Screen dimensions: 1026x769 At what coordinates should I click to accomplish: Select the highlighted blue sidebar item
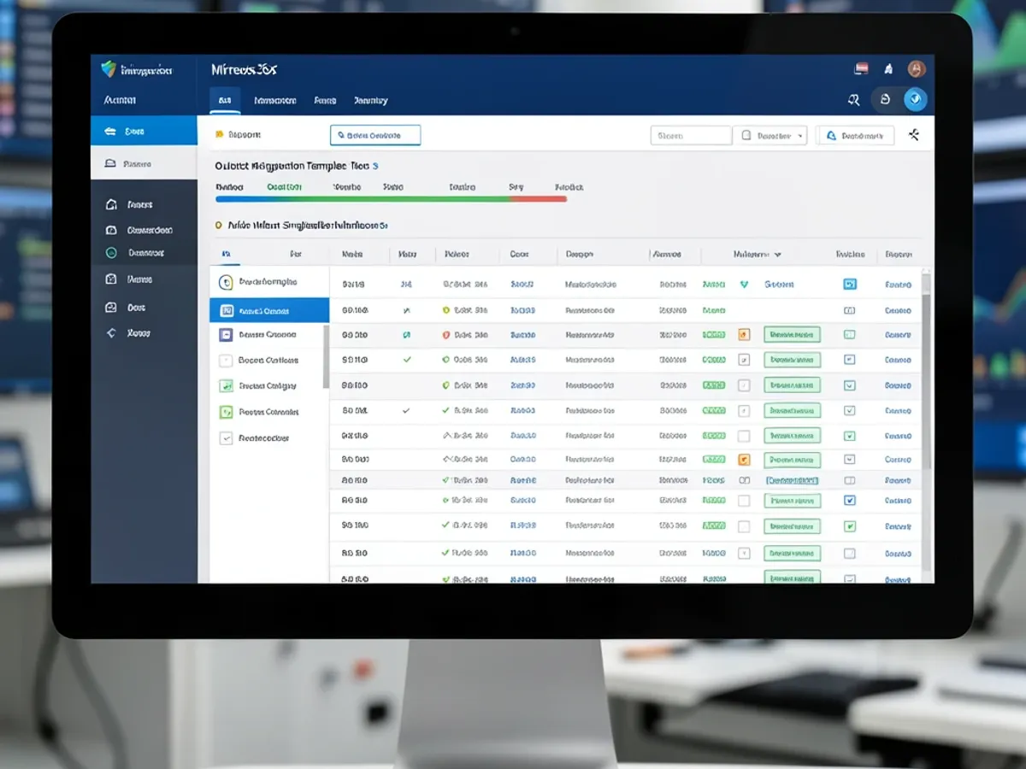tap(144, 132)
